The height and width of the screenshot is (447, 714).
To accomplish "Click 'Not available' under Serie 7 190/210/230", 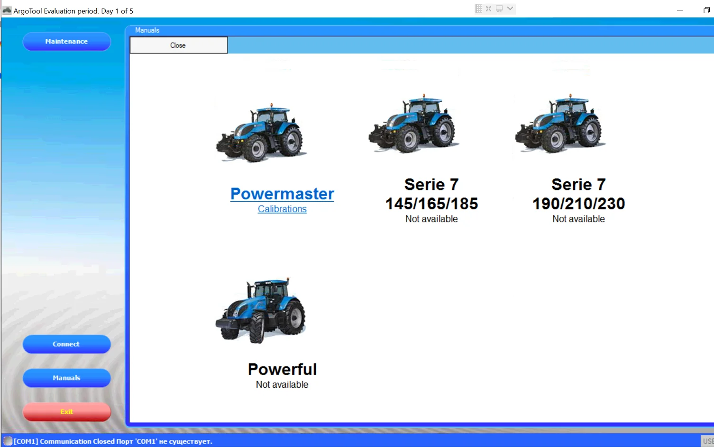I will [x=578, y=219].
